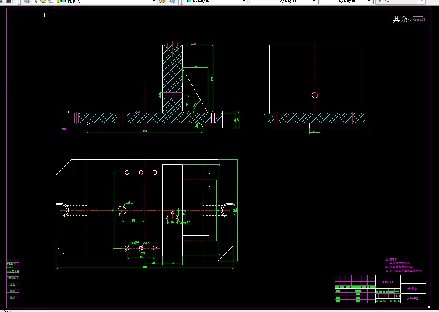Click the cyan swatch in the color control
439x312 pixels.
189,1
